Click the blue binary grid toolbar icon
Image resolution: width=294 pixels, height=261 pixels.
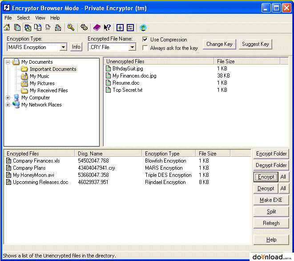point(130,28)
